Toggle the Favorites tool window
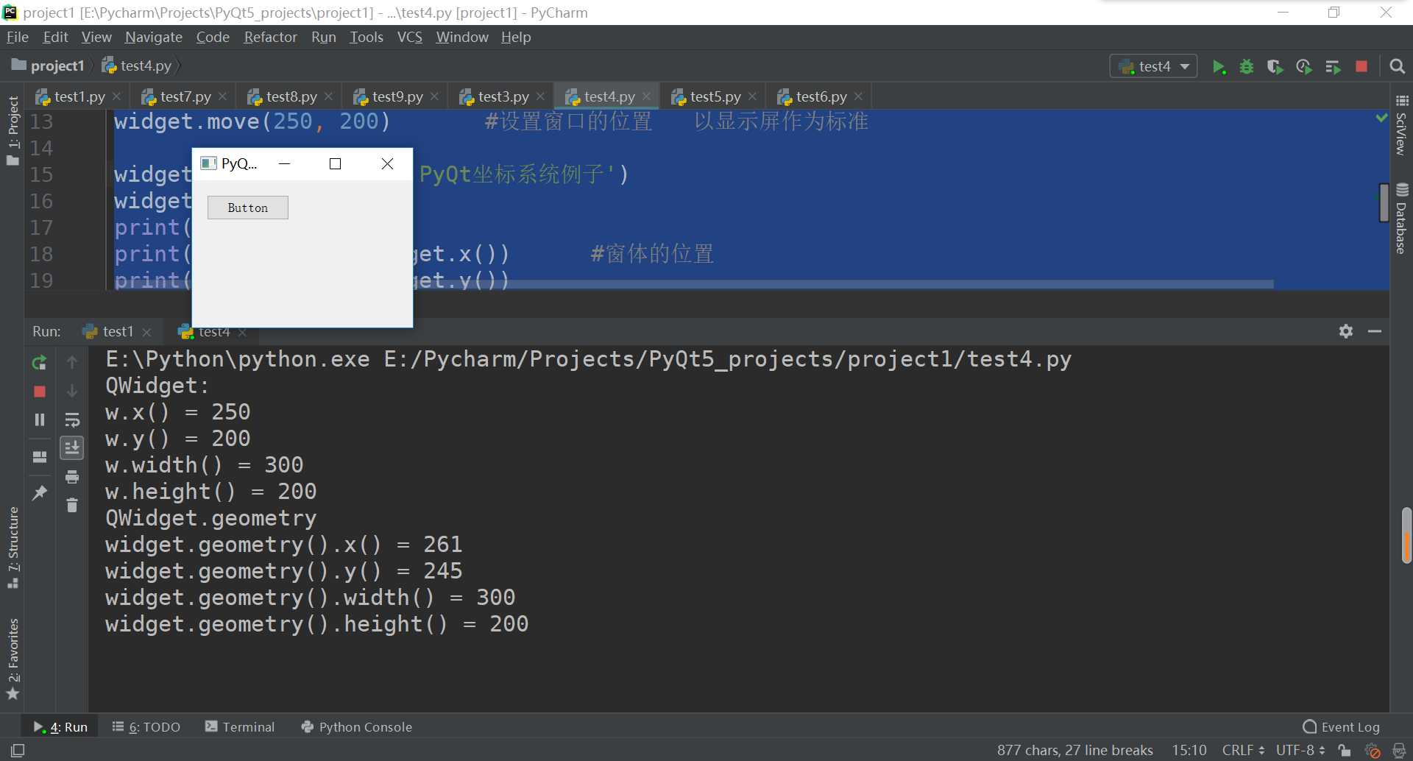 click(13, 659)
